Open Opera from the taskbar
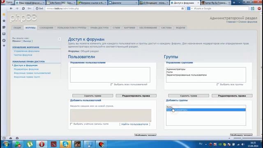Viewport: 263px width, 148px height. coord(42,144)
